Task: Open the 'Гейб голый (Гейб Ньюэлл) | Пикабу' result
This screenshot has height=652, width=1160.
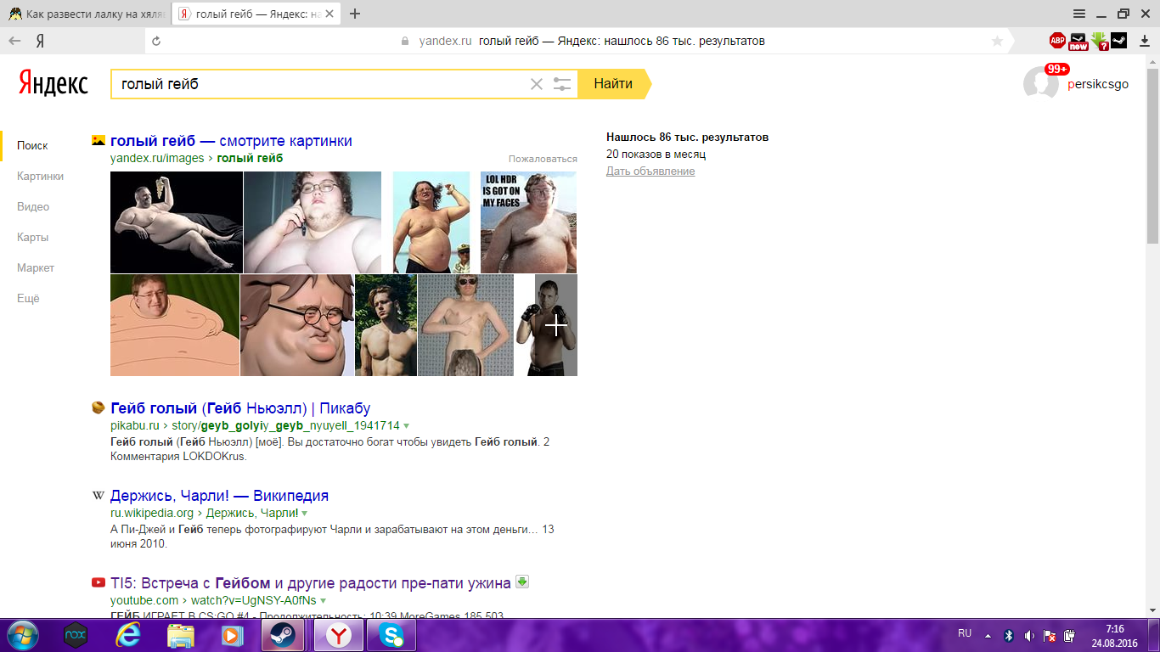Action: pyautogui.click(x=240, y=408)
